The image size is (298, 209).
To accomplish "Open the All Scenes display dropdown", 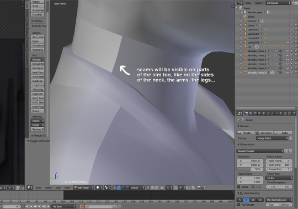I will pyautogui.click(x=278, y=3).
